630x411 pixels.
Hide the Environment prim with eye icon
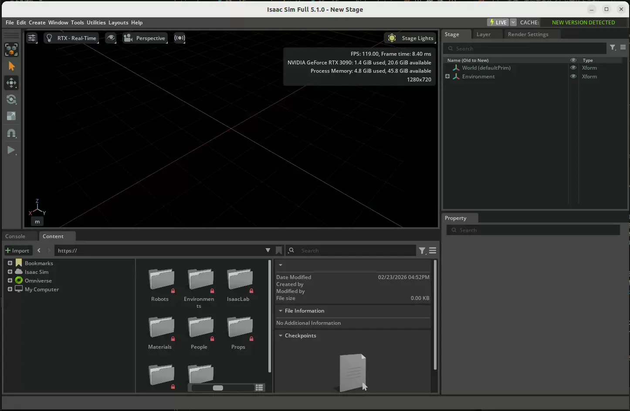pyautogui.click(x=573, y=77)
